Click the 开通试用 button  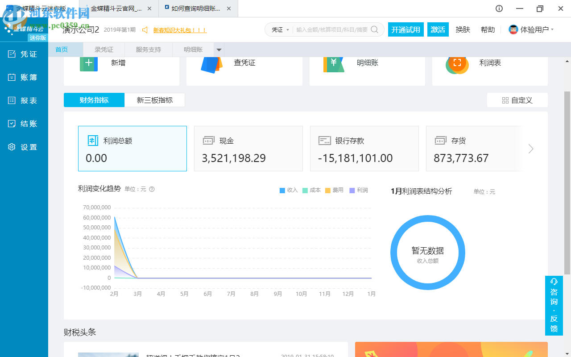(405, 29)
